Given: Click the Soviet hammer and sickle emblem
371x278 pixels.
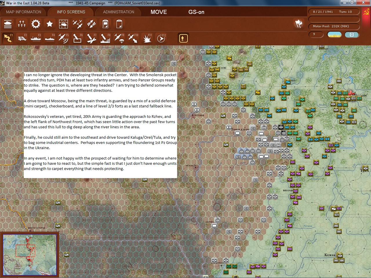Looking at the screenshot, I should (x=366, y=12).
